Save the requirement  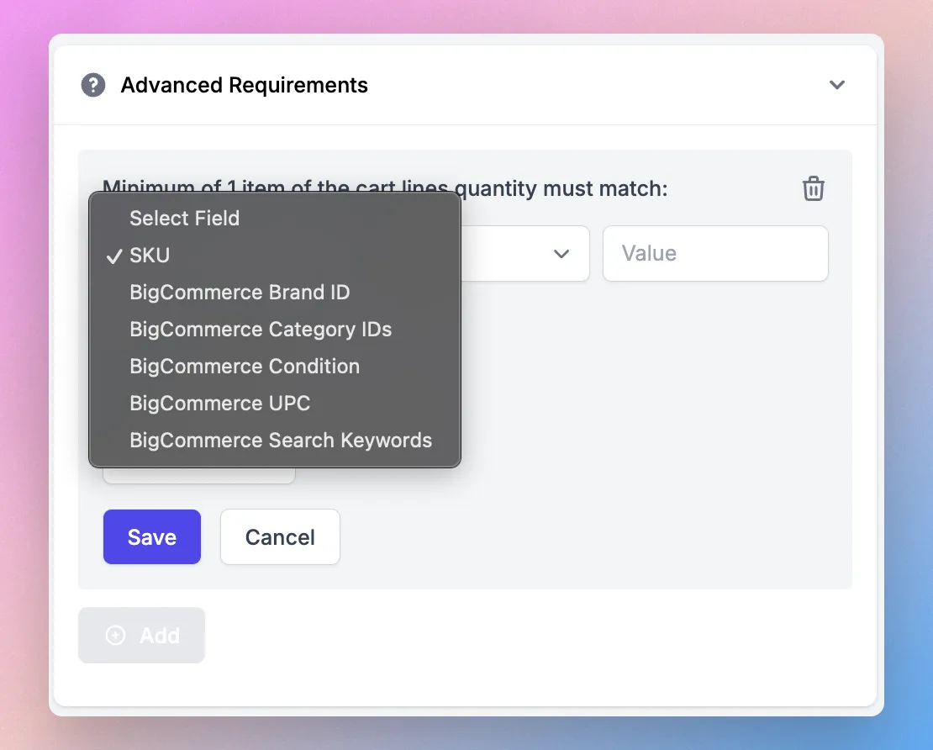[152, 537]
